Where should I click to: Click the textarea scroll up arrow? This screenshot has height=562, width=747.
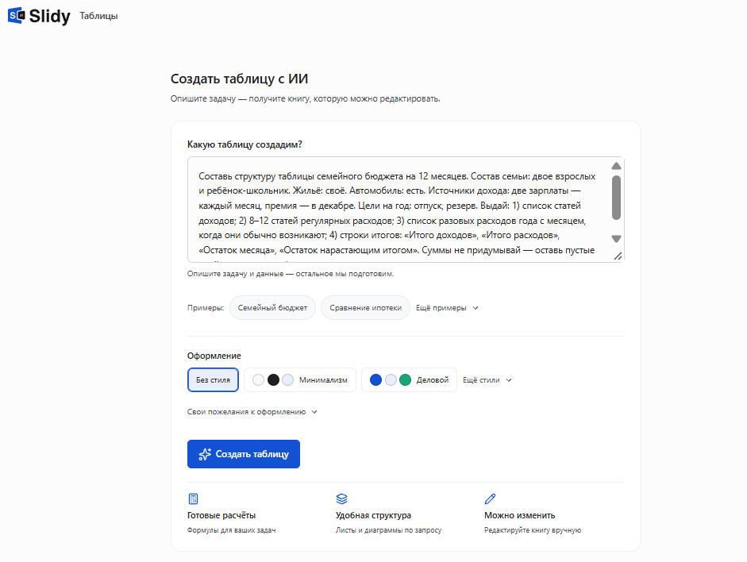tap(616, 166)
